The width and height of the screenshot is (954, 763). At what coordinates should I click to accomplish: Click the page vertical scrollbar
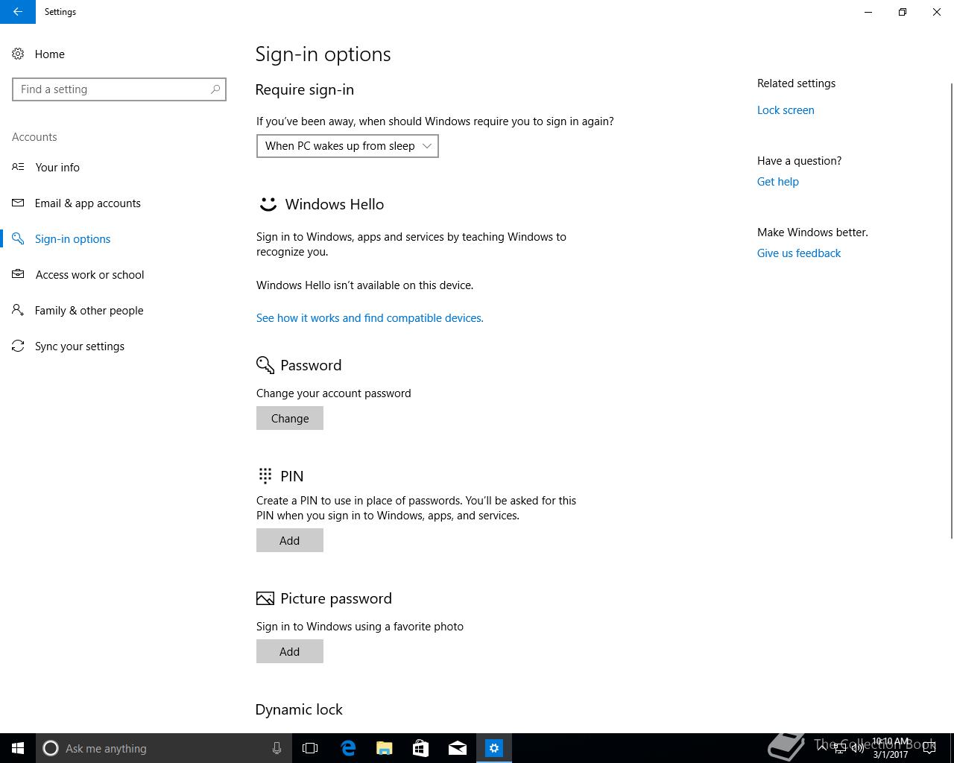(951, 310)
